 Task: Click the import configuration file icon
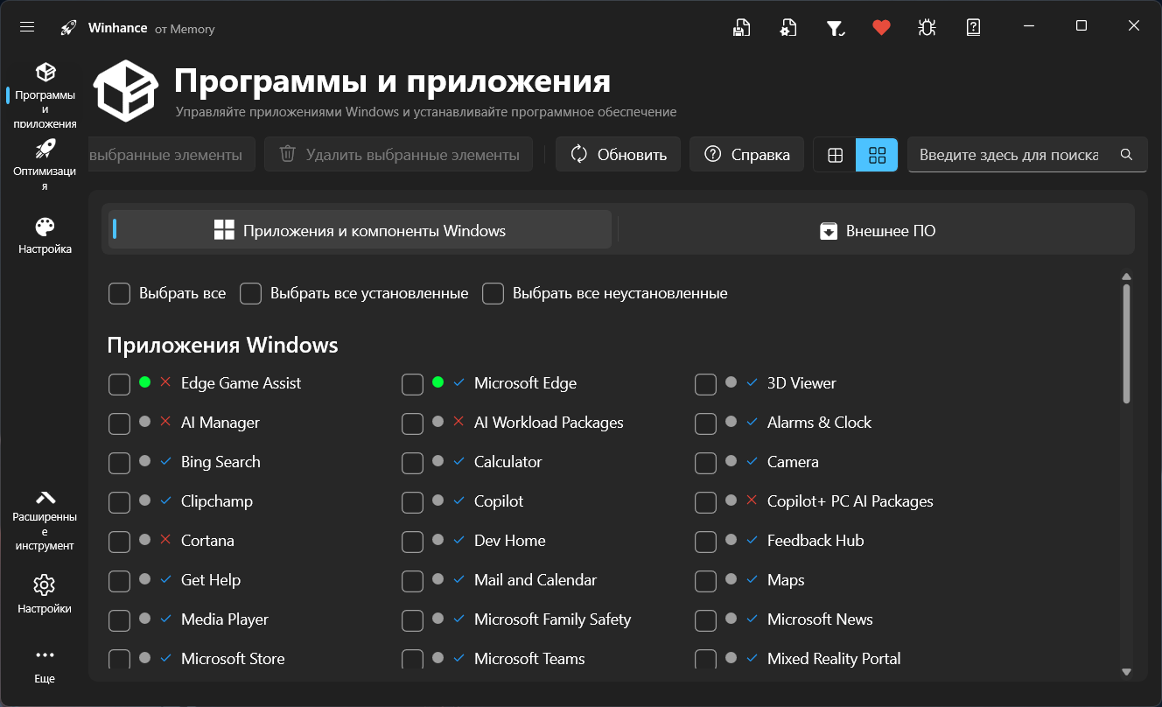pos(787,27)
